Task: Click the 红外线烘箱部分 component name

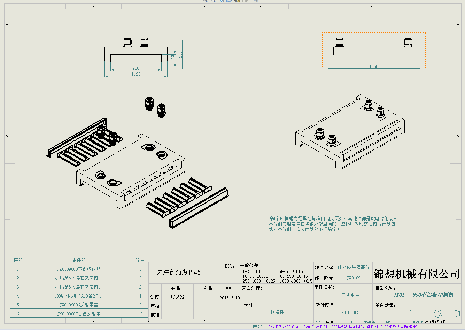Action: (x=354, y=267)
